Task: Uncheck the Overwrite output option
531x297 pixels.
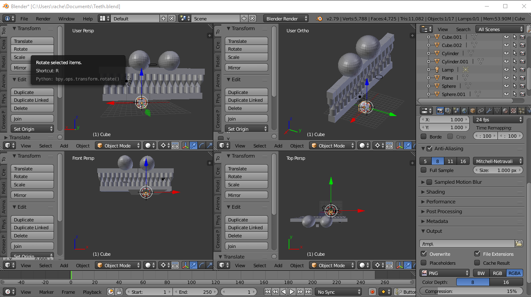Action: [x=424, y=254]
